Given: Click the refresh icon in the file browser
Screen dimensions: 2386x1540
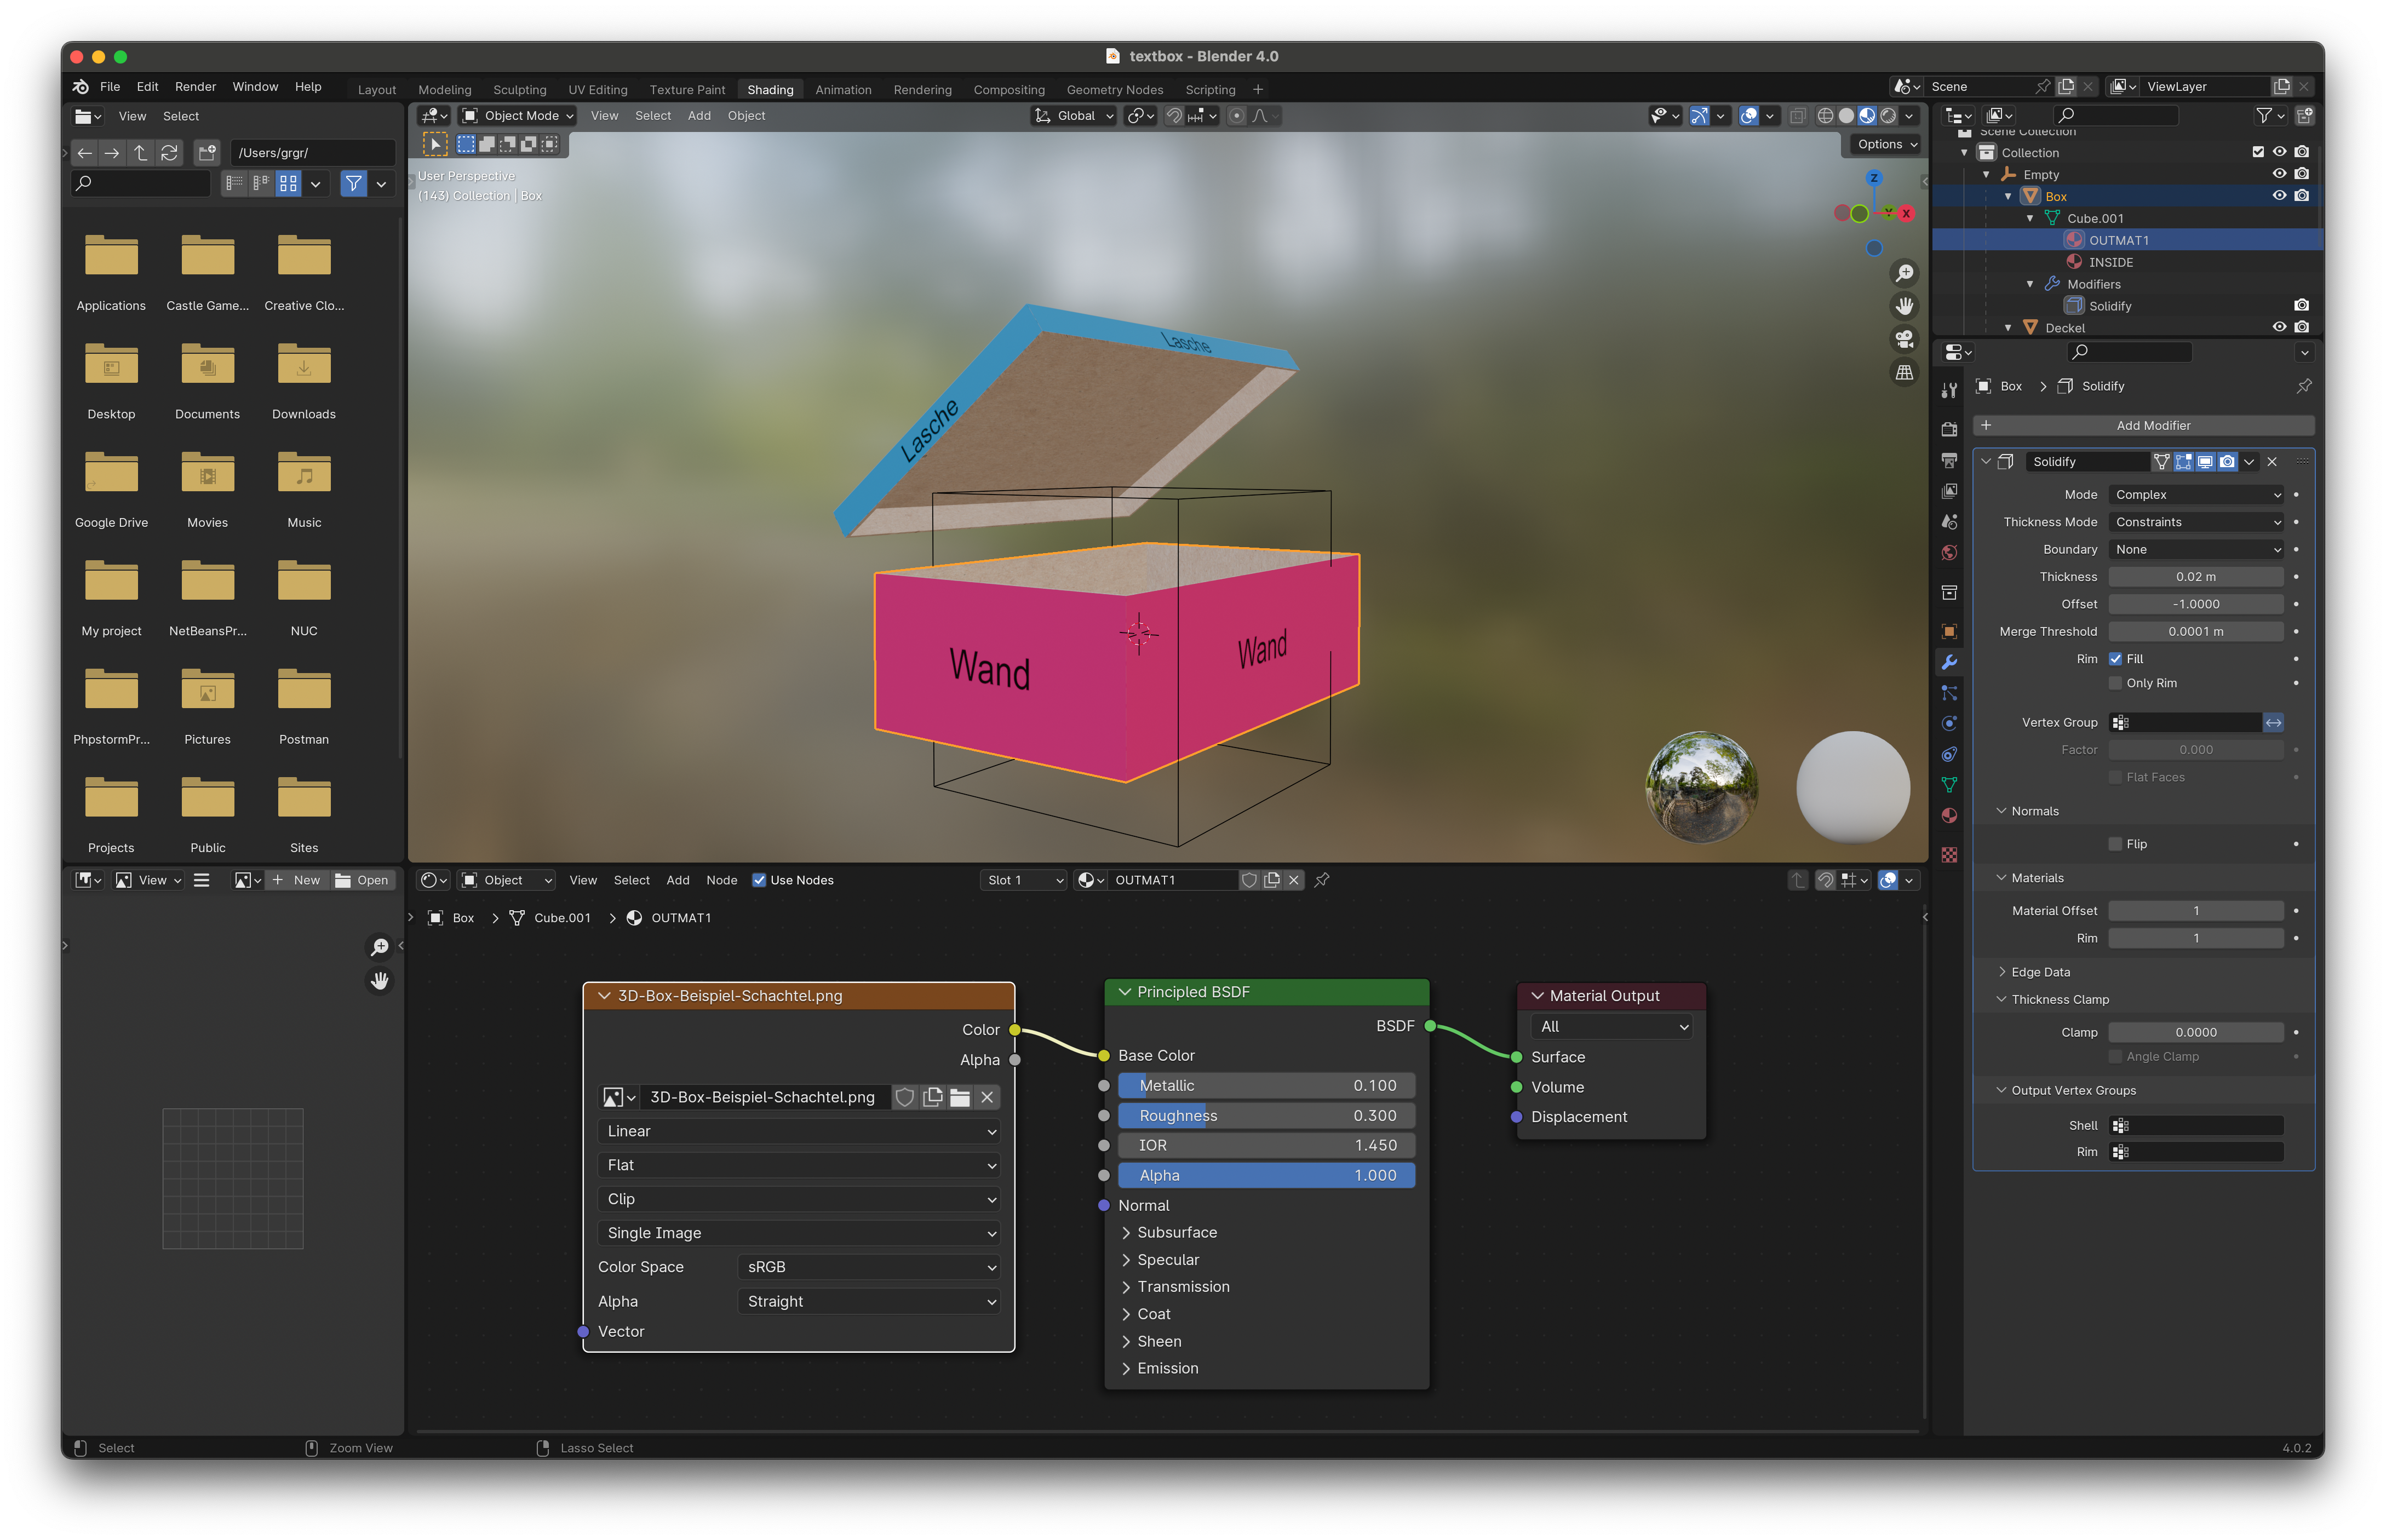Looking at the screenshot, I should pyautogui.click(x=169, y=153).
